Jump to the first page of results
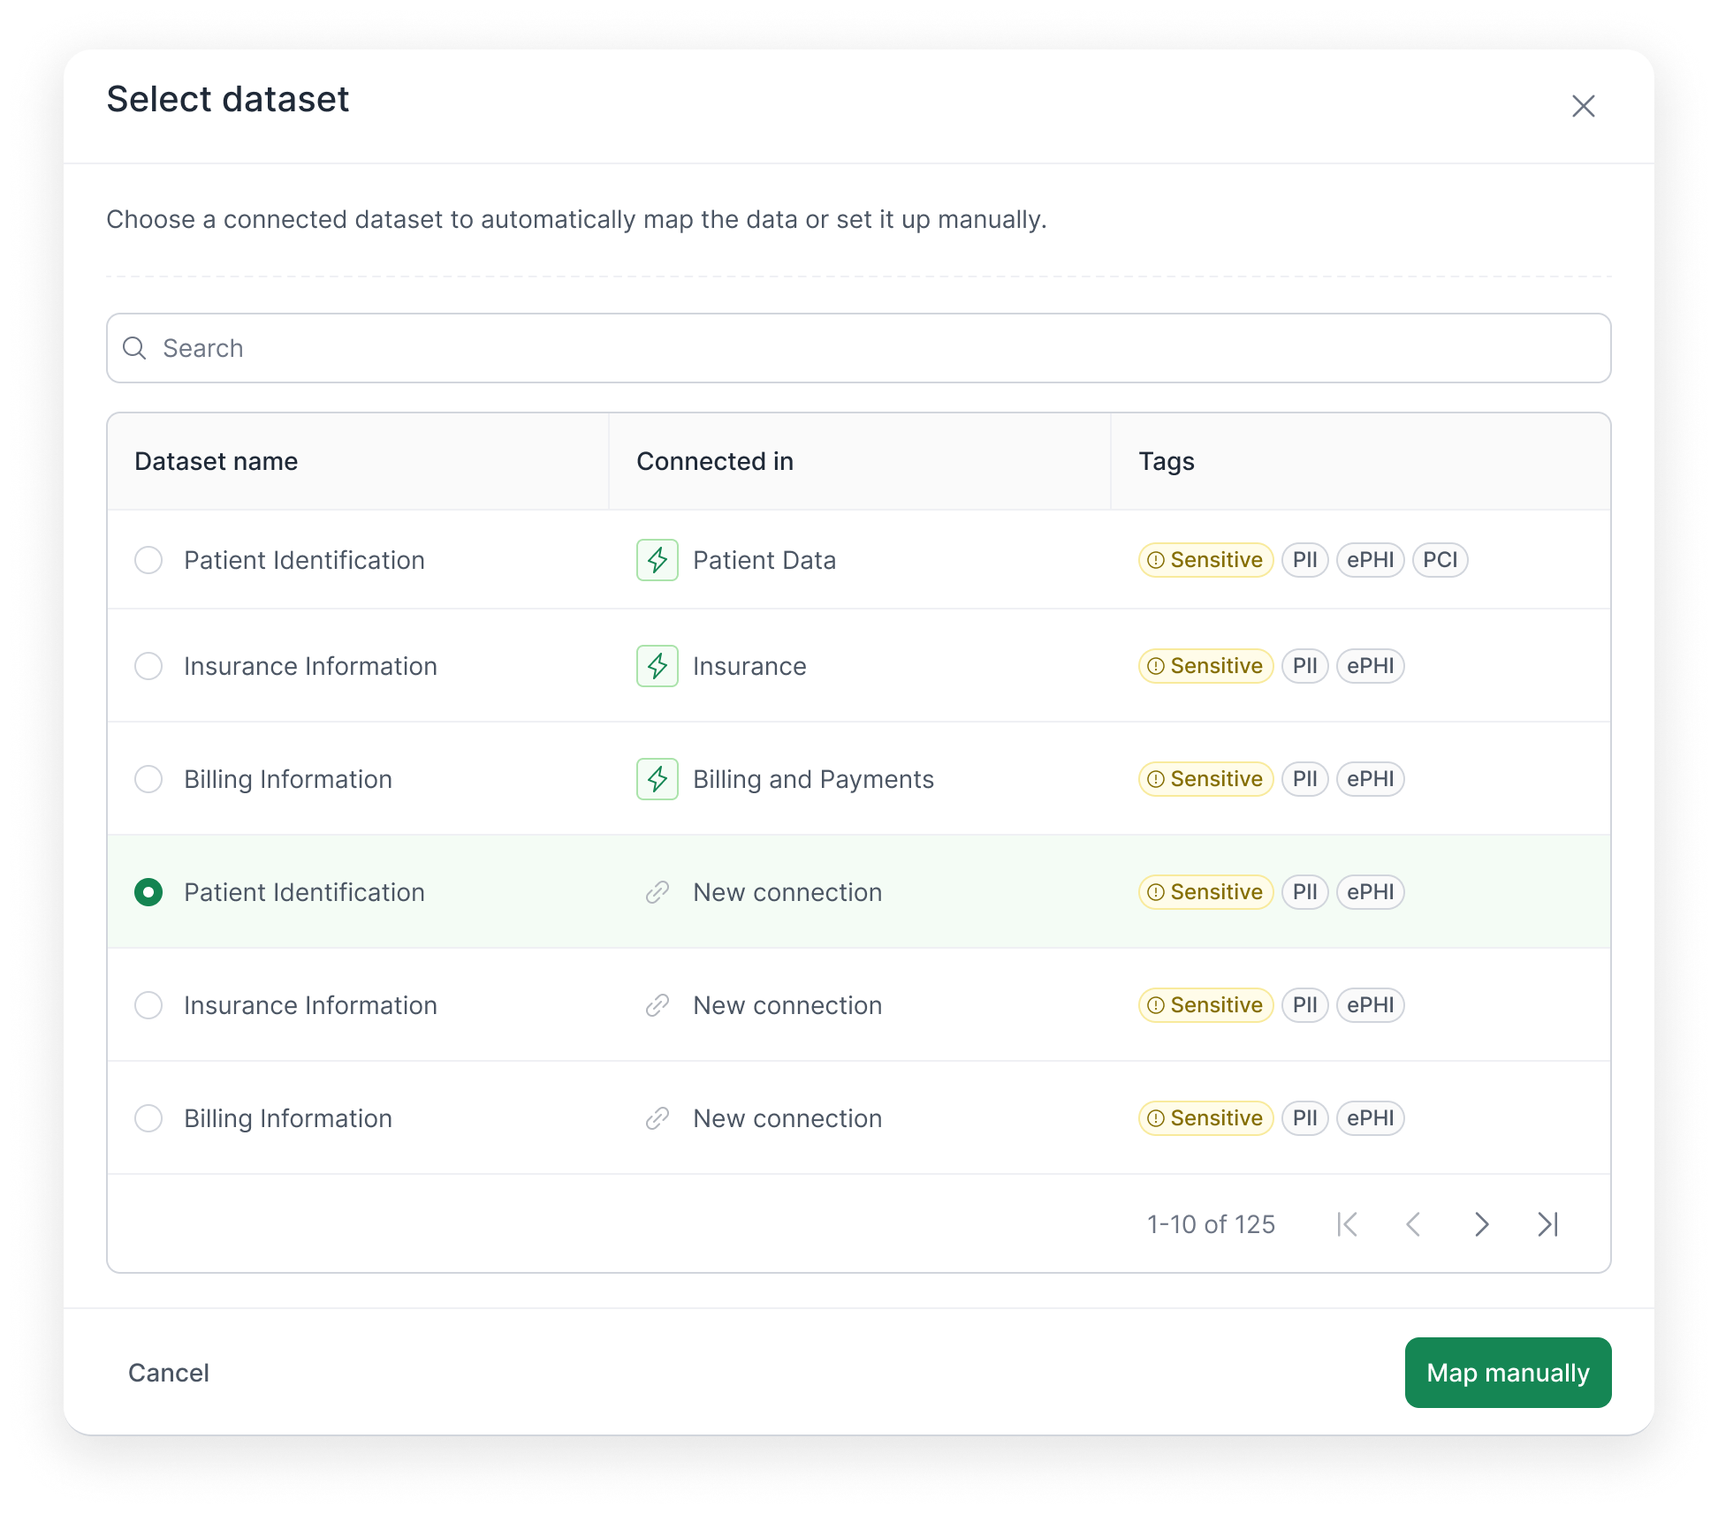 click(1348, 1224)
